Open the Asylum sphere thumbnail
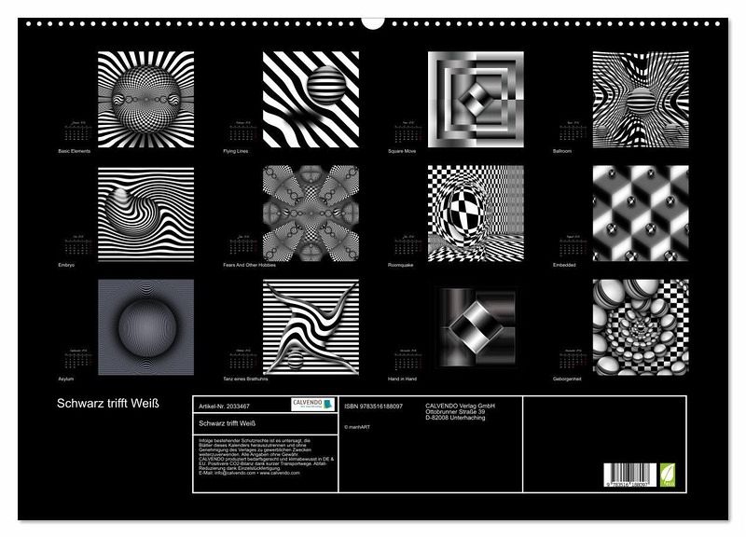The image size is (746, 538). (x=145, y=327)
